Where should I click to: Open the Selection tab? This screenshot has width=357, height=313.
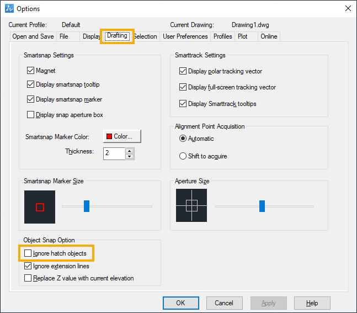(146, 36)
